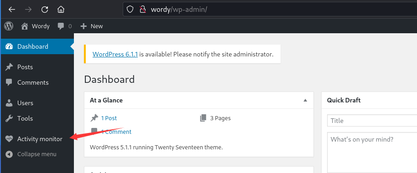Viewport: 417px width, 173px height.
Task: Click the Wordy site house icon
Action: (25, 26)
